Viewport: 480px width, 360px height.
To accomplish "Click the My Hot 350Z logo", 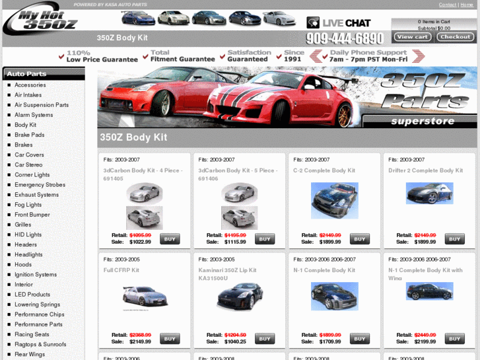I will [40, 18].
